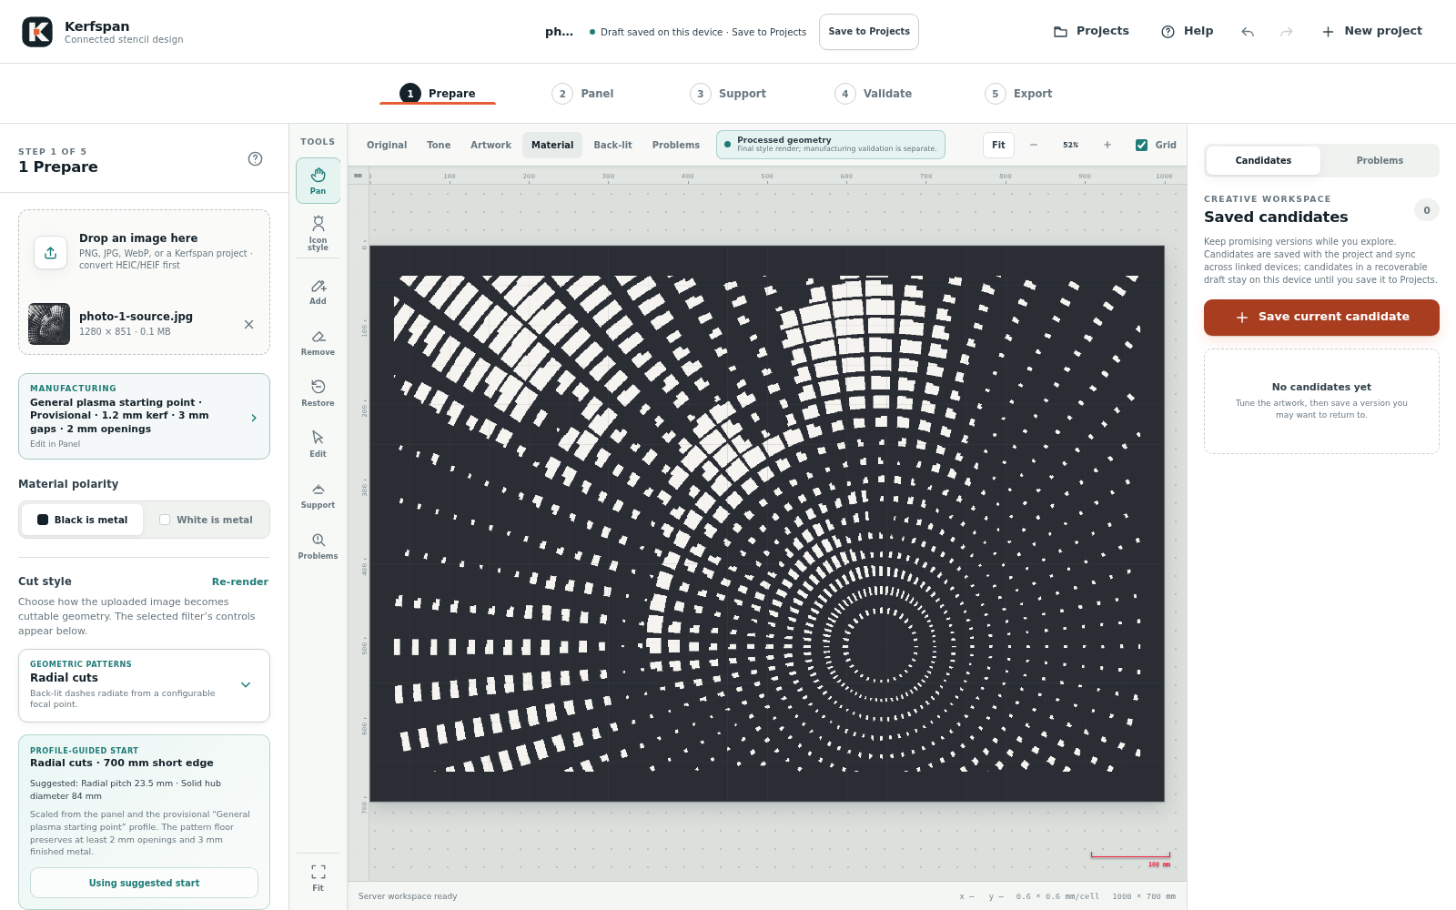Select the Restore tool
Viewport: 1456px width, 910px height.
point(318,394)
